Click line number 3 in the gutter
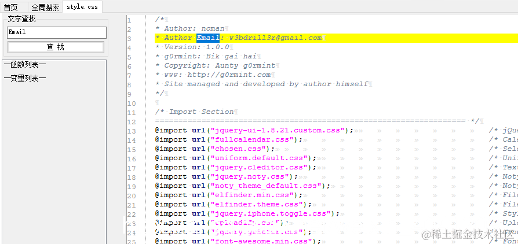The image size is (518, 244). click(x=129, y=39)
